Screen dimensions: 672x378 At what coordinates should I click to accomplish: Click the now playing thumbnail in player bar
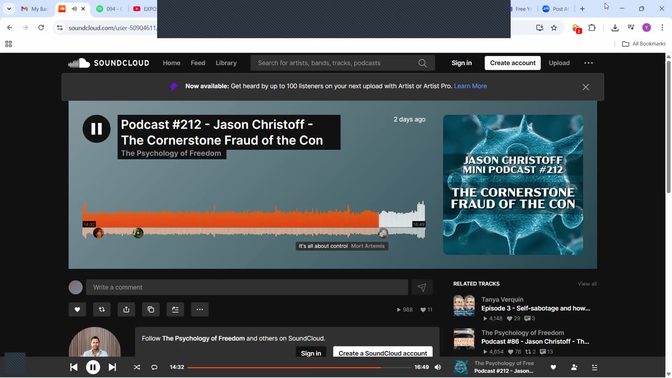pos(460,367)
